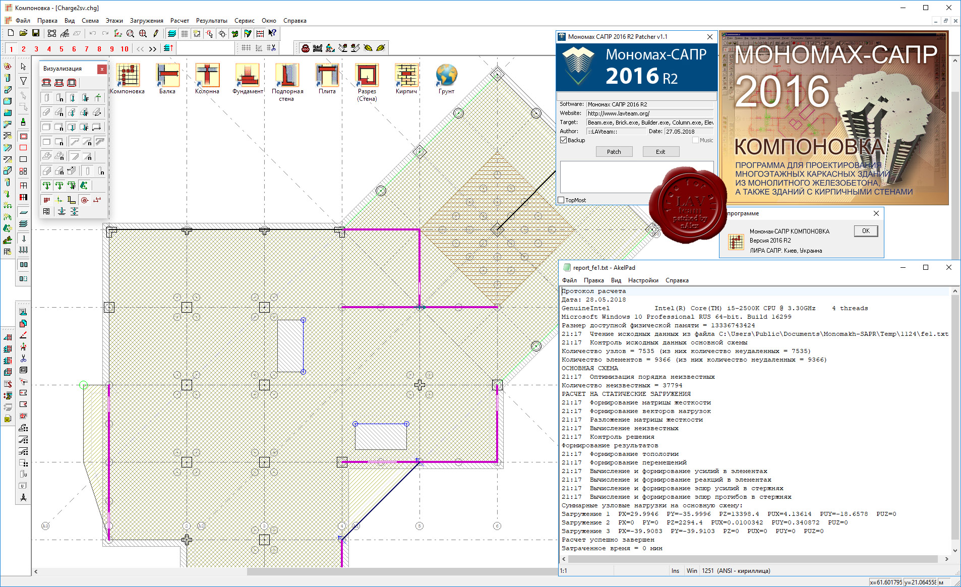This screenshot has height=587, width=961.
Task: Click the next floors >> arrows
Action: [x=153, y=49]
